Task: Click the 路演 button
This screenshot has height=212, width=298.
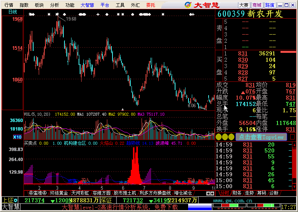Action: (270, 5)
